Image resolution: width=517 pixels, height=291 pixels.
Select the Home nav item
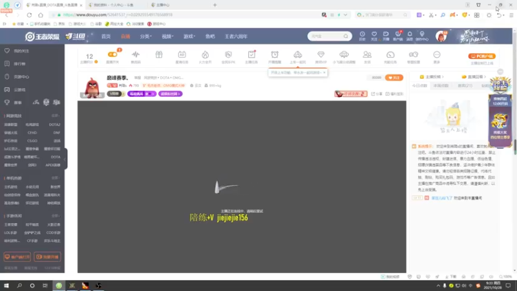point(106,36)
